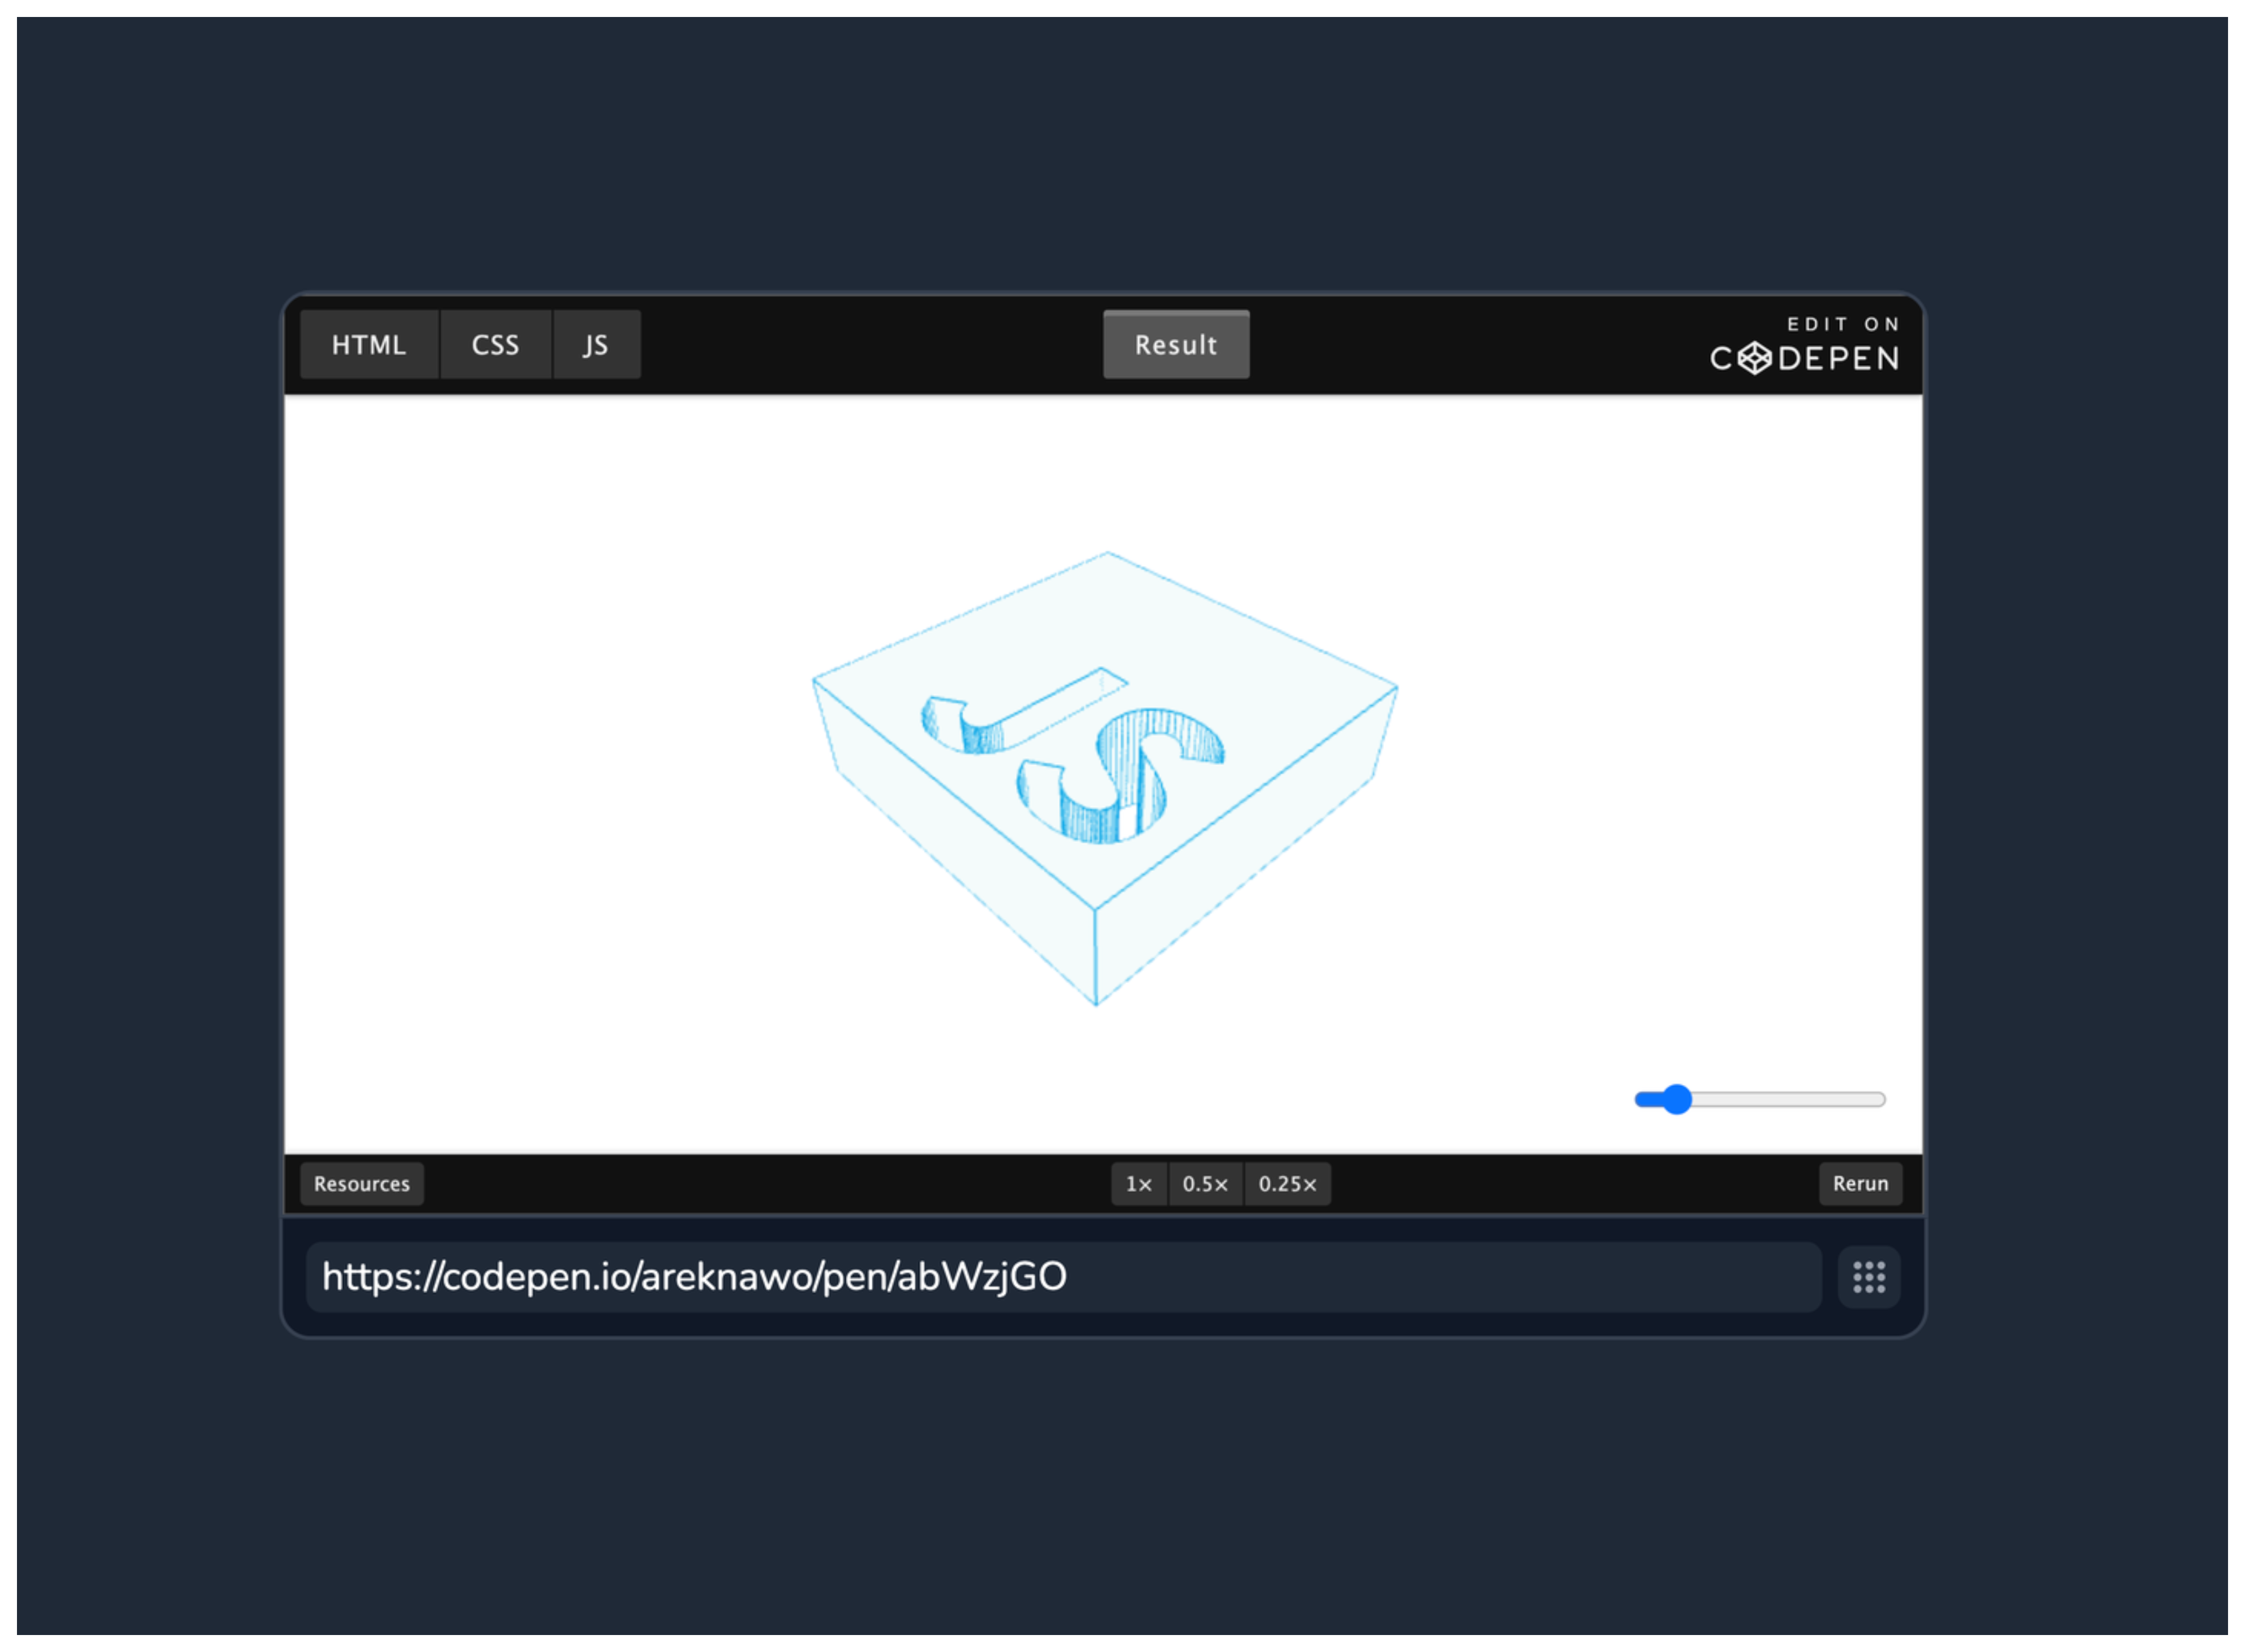Switch to the CSS tab

point(496,345)
